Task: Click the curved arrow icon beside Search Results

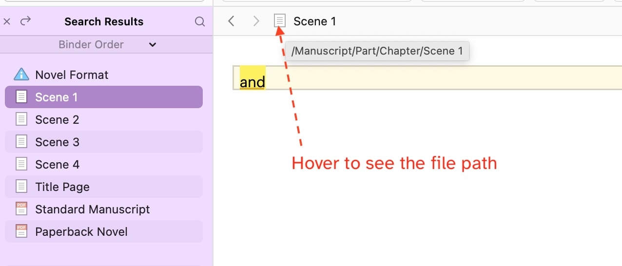Action: pyautogui.click(x=25, y=21)
